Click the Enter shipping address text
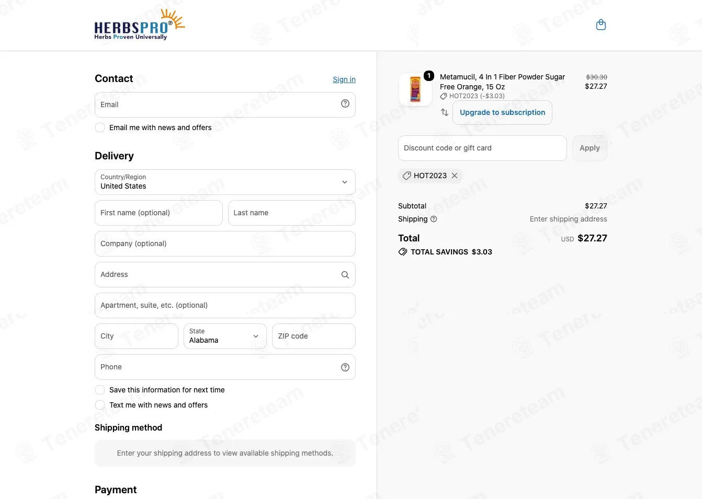 pos(569,219)
